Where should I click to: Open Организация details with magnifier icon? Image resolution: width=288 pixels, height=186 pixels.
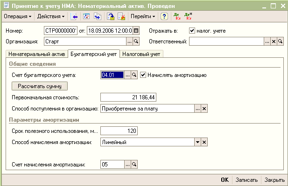coord(136,41)
